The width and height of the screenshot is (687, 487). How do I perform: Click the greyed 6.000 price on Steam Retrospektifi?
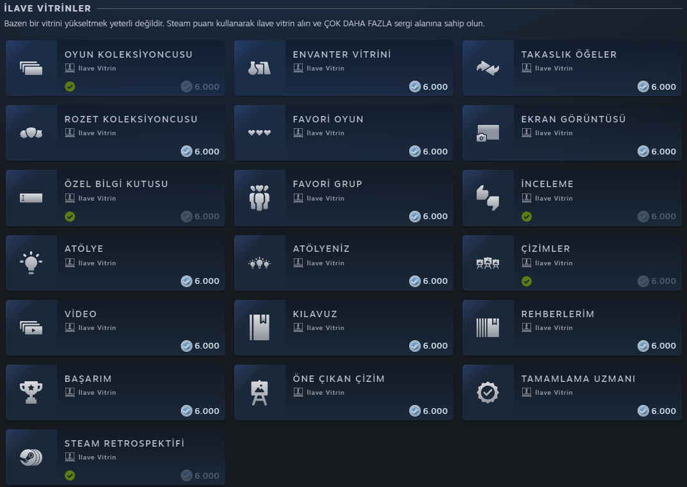(x=207, y=475)
